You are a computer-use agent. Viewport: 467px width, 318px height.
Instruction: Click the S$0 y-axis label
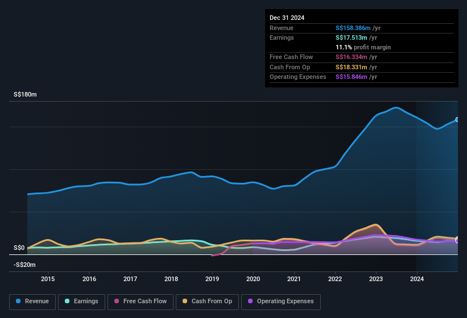(x=19, y=248)
